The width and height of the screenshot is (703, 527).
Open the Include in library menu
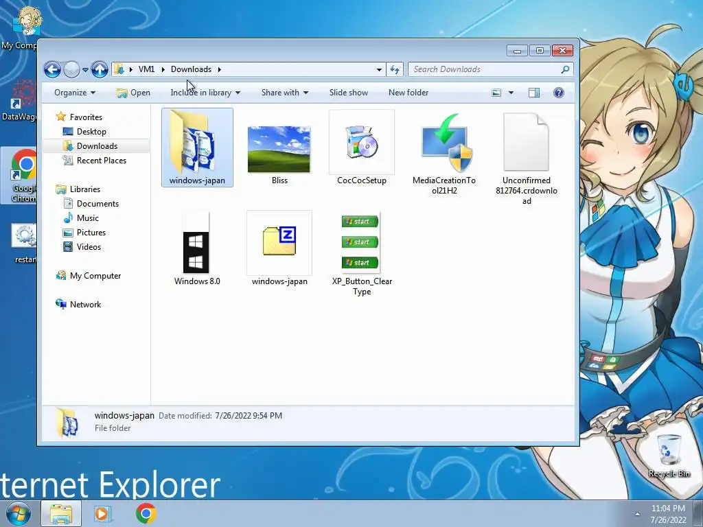point(205,93)
